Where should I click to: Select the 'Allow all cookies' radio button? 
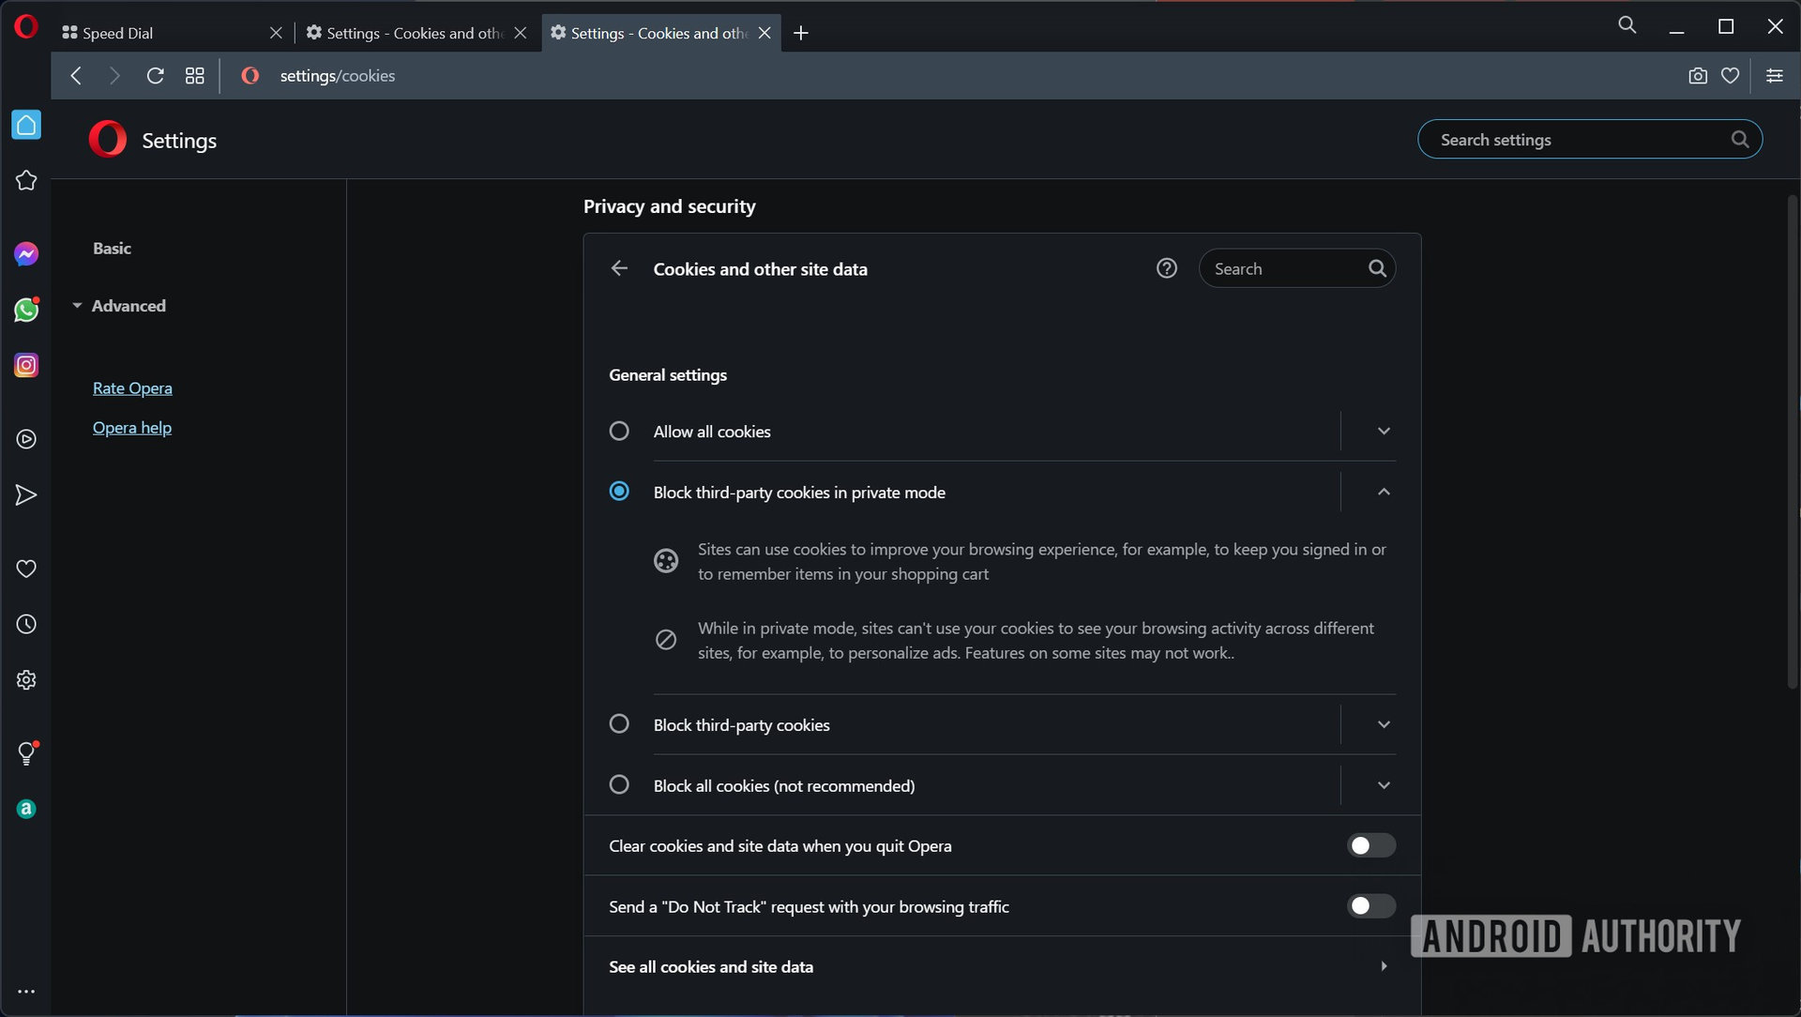(x=618, y=431)
